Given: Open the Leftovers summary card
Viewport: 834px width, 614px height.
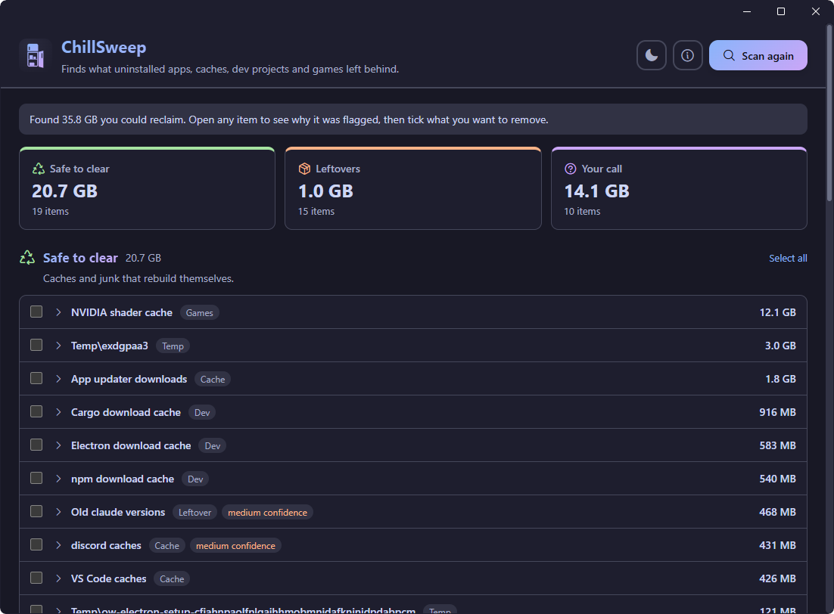Looking at the screenshot, I should click(x=412, y=188).
